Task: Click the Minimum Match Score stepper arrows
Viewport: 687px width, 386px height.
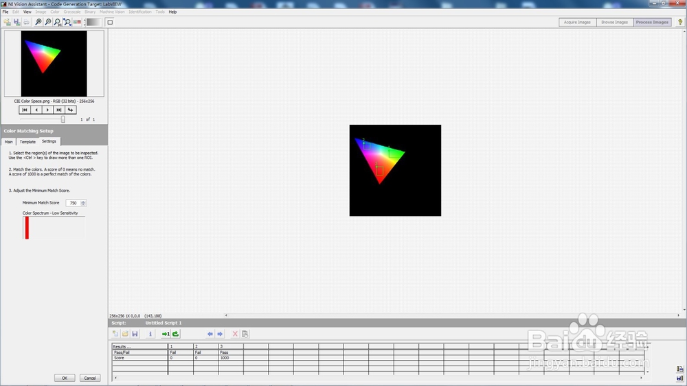Action: pos(83,203)
